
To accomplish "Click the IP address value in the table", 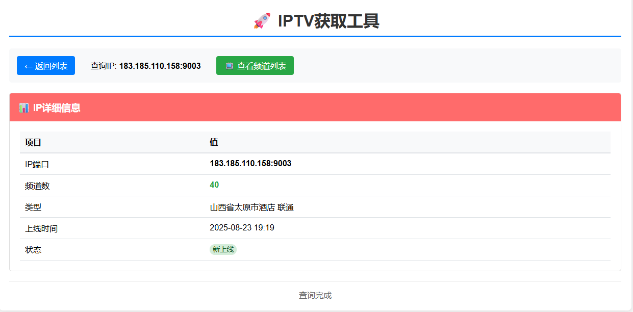I will (x=250, y=164).
